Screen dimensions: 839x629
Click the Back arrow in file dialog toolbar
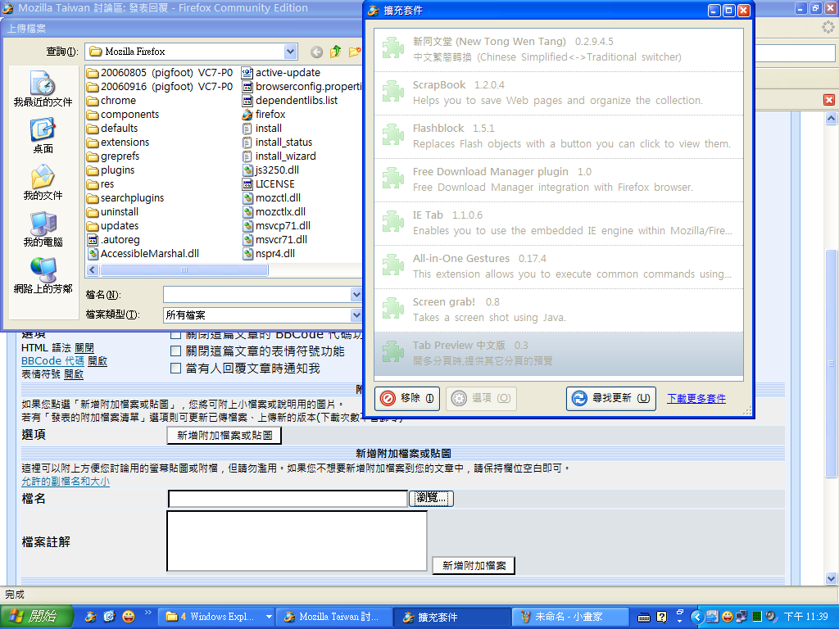click(317, 52)
